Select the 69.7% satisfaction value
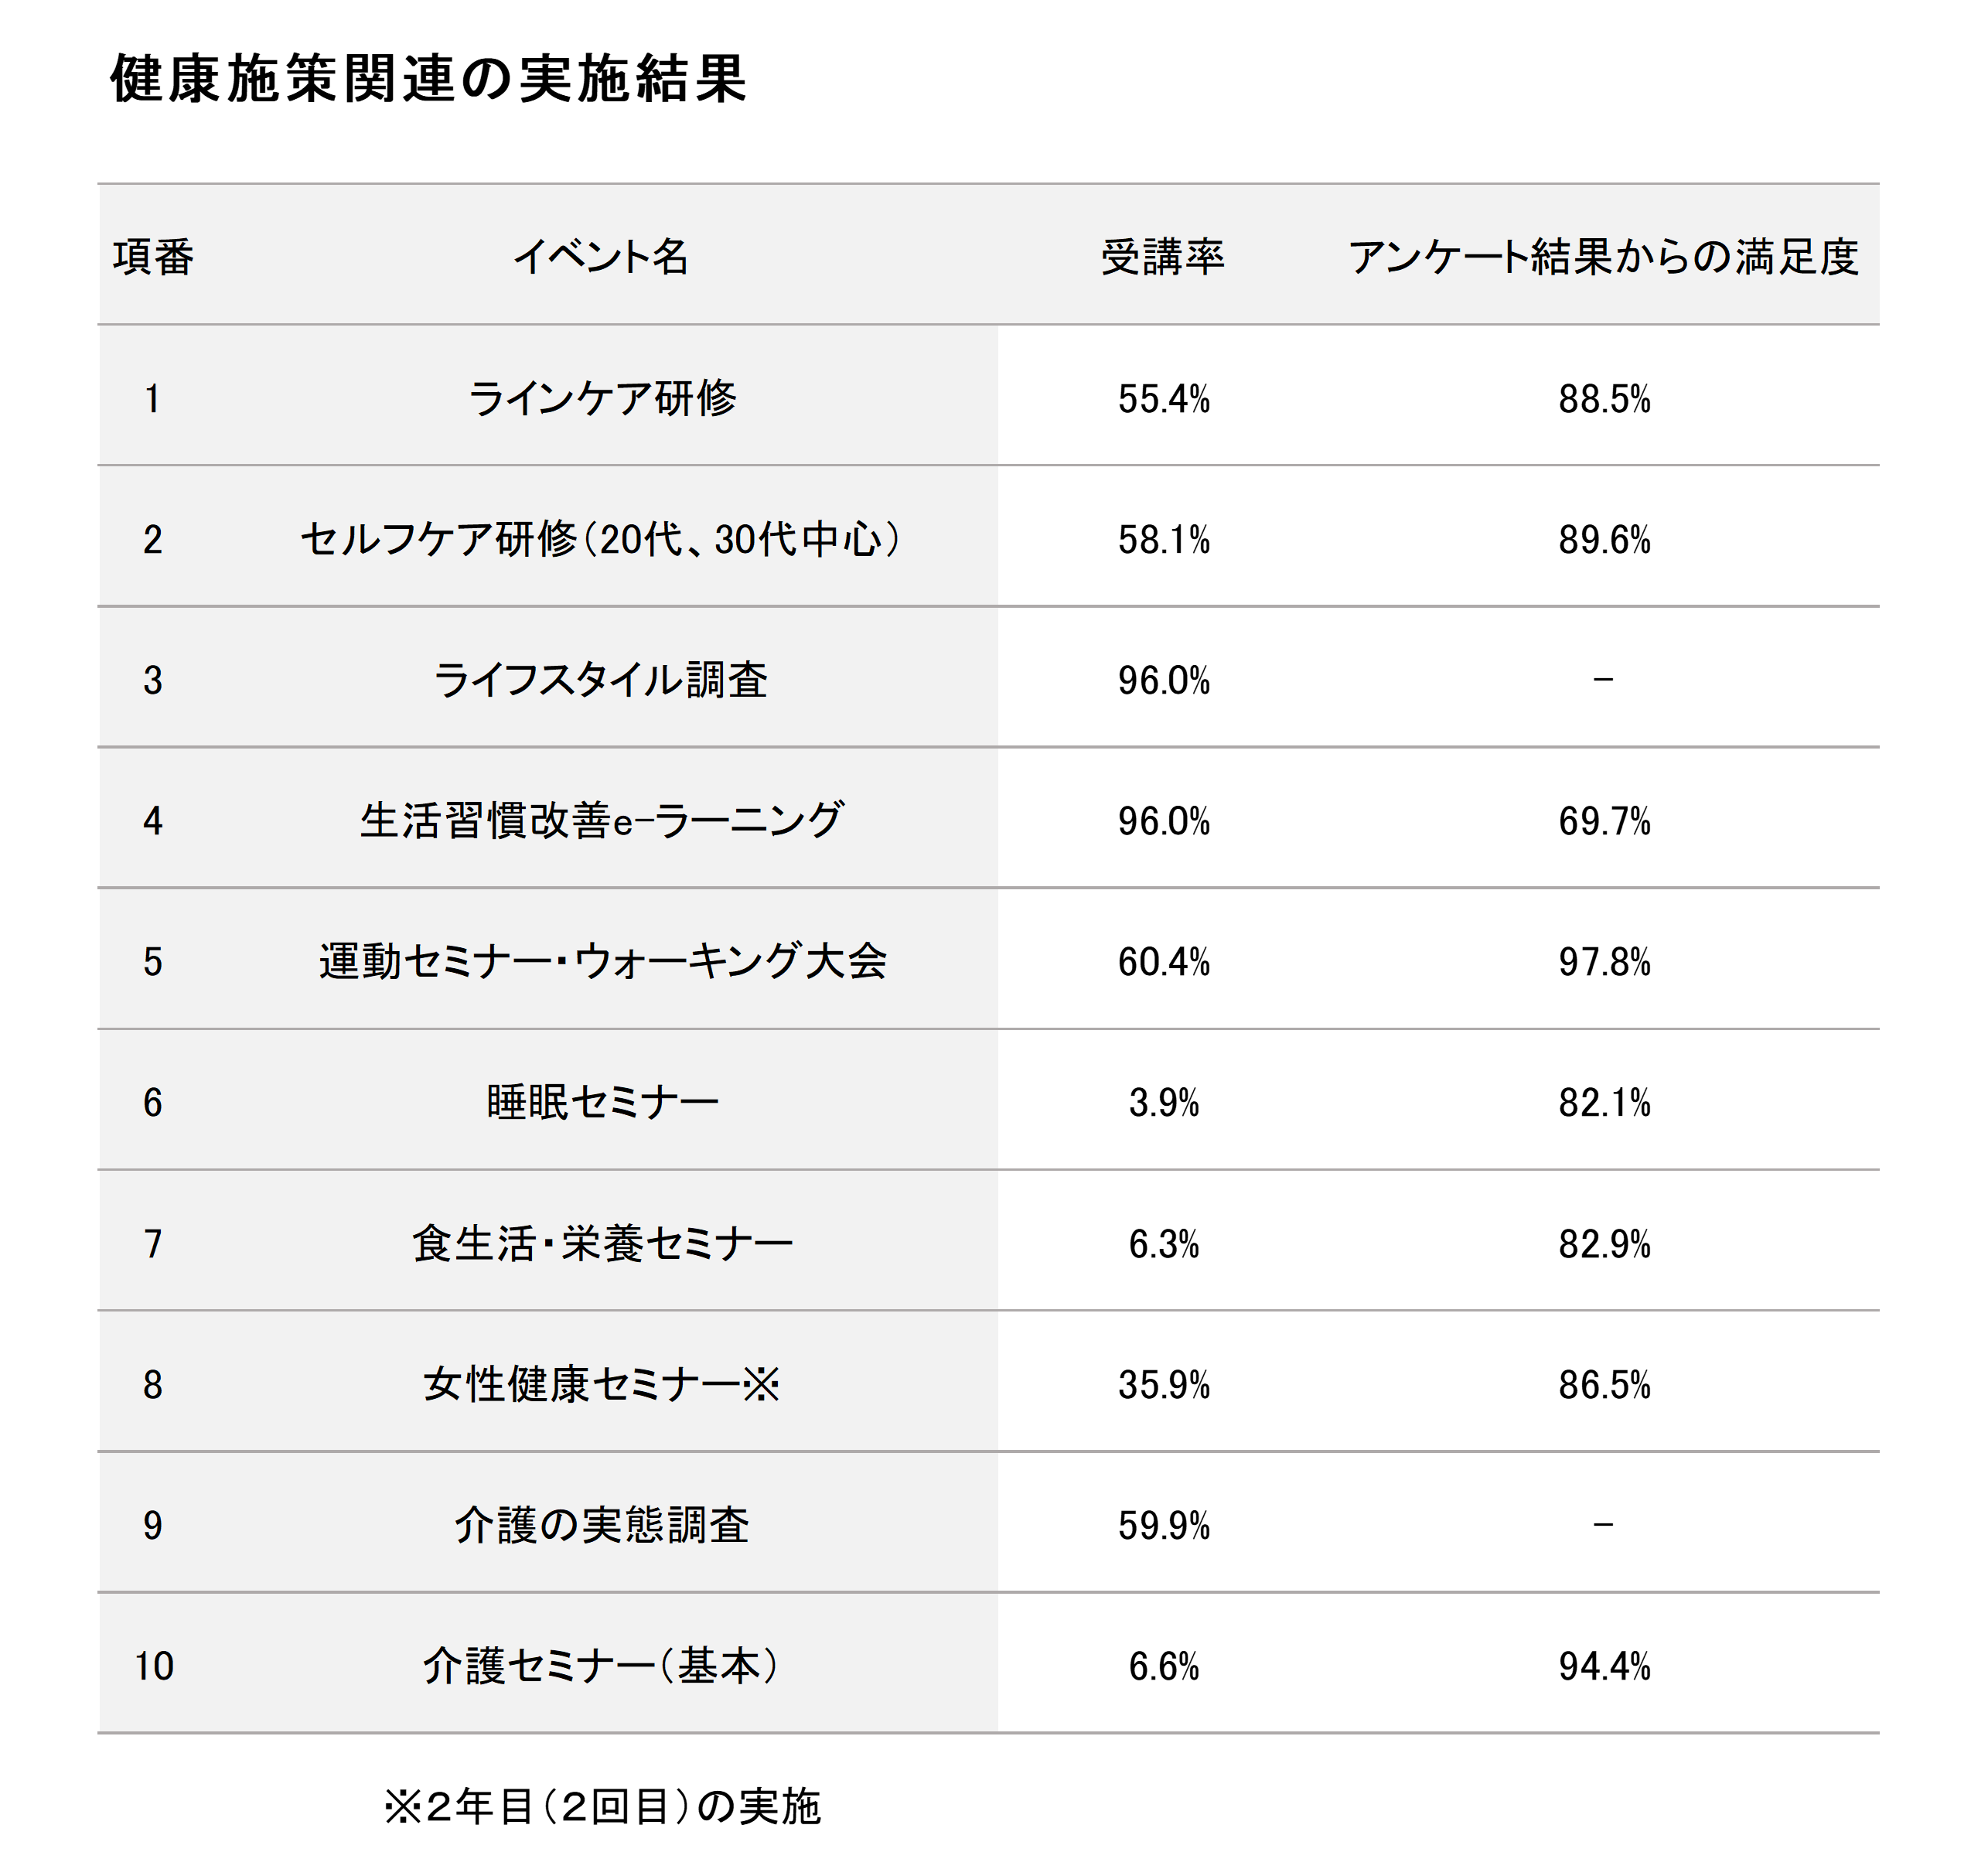 point(1604,821)
